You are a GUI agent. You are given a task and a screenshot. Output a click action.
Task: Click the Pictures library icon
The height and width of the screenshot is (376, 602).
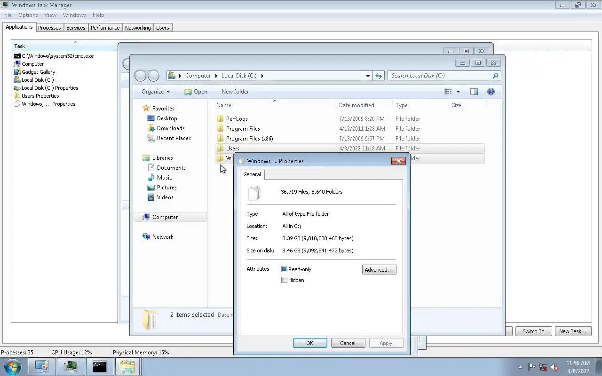[151, 188]
